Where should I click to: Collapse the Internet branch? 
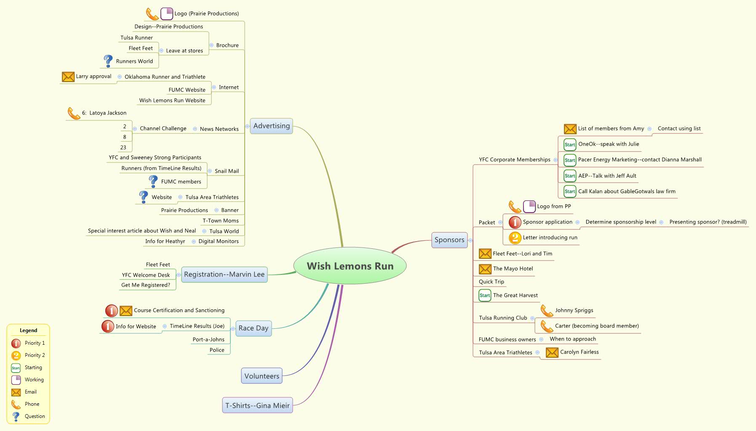(x=213, y=87)
